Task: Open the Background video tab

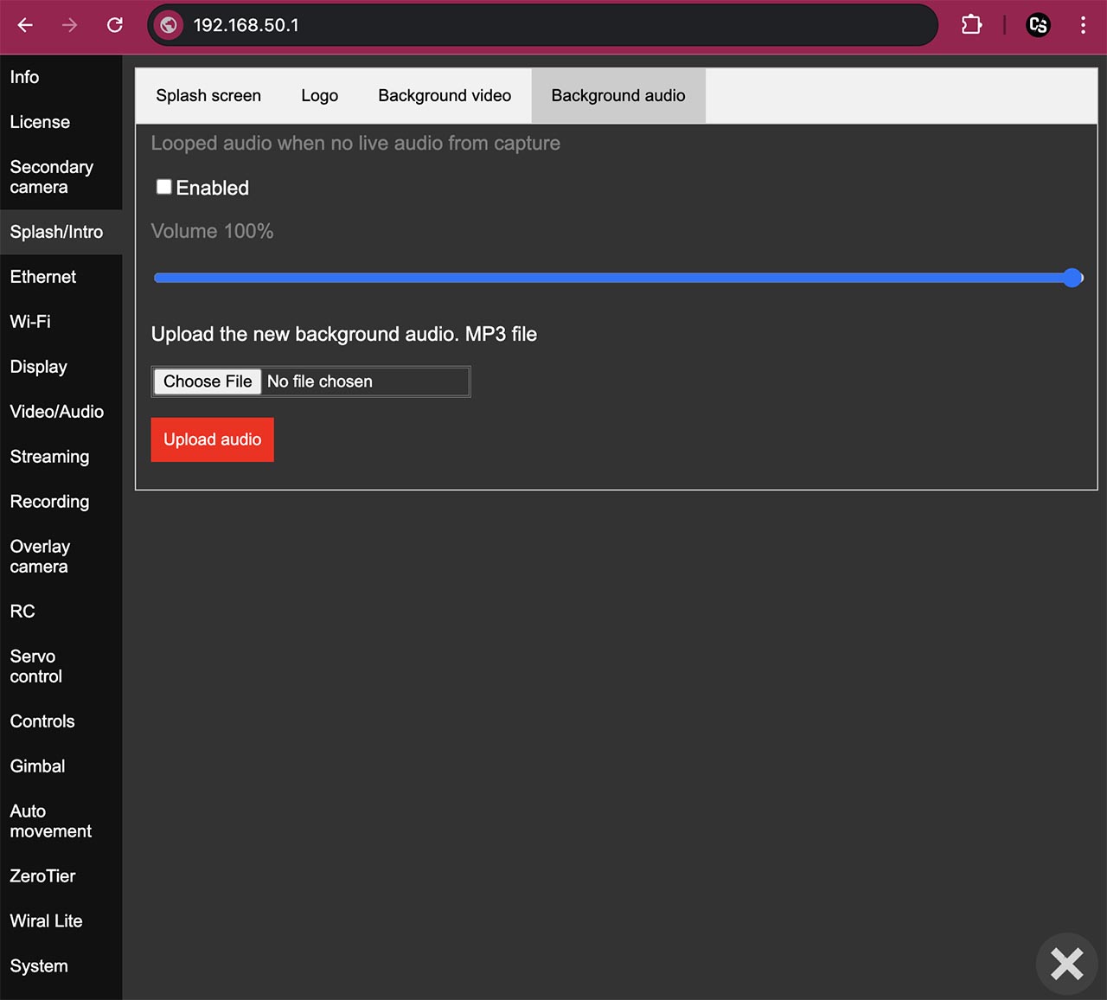Action: pos(445,96)
